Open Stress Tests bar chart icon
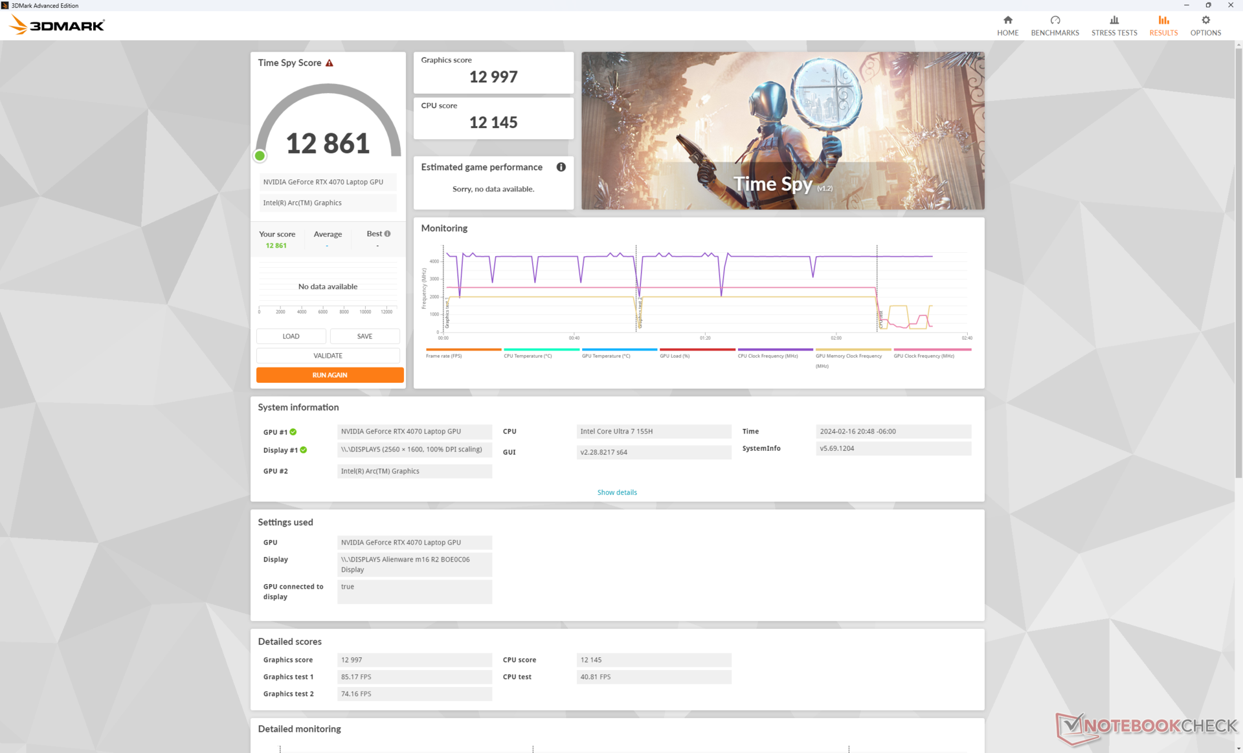Image resolution: width=1243 pixels, height=753 pixels. tap(1114, 20)
